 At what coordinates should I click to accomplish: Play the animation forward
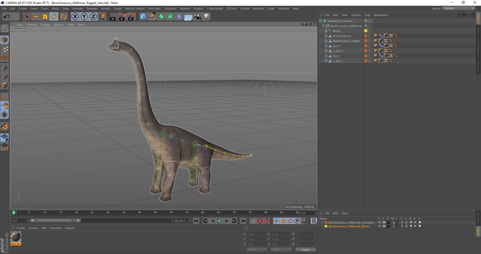click(x=219, y=221)
